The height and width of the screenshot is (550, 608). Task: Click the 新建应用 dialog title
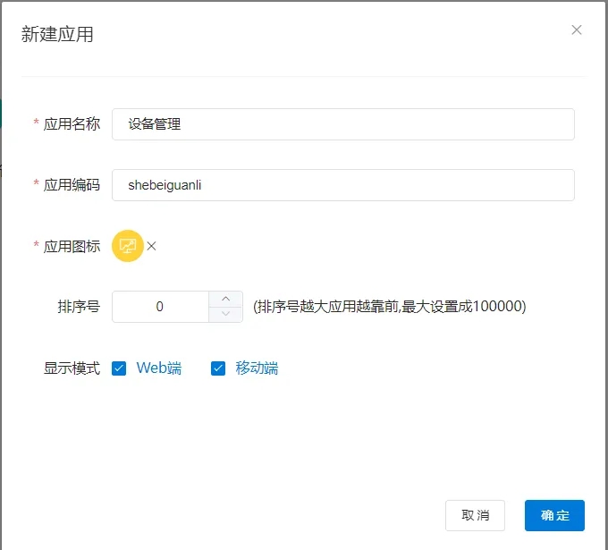coord(57,35)
